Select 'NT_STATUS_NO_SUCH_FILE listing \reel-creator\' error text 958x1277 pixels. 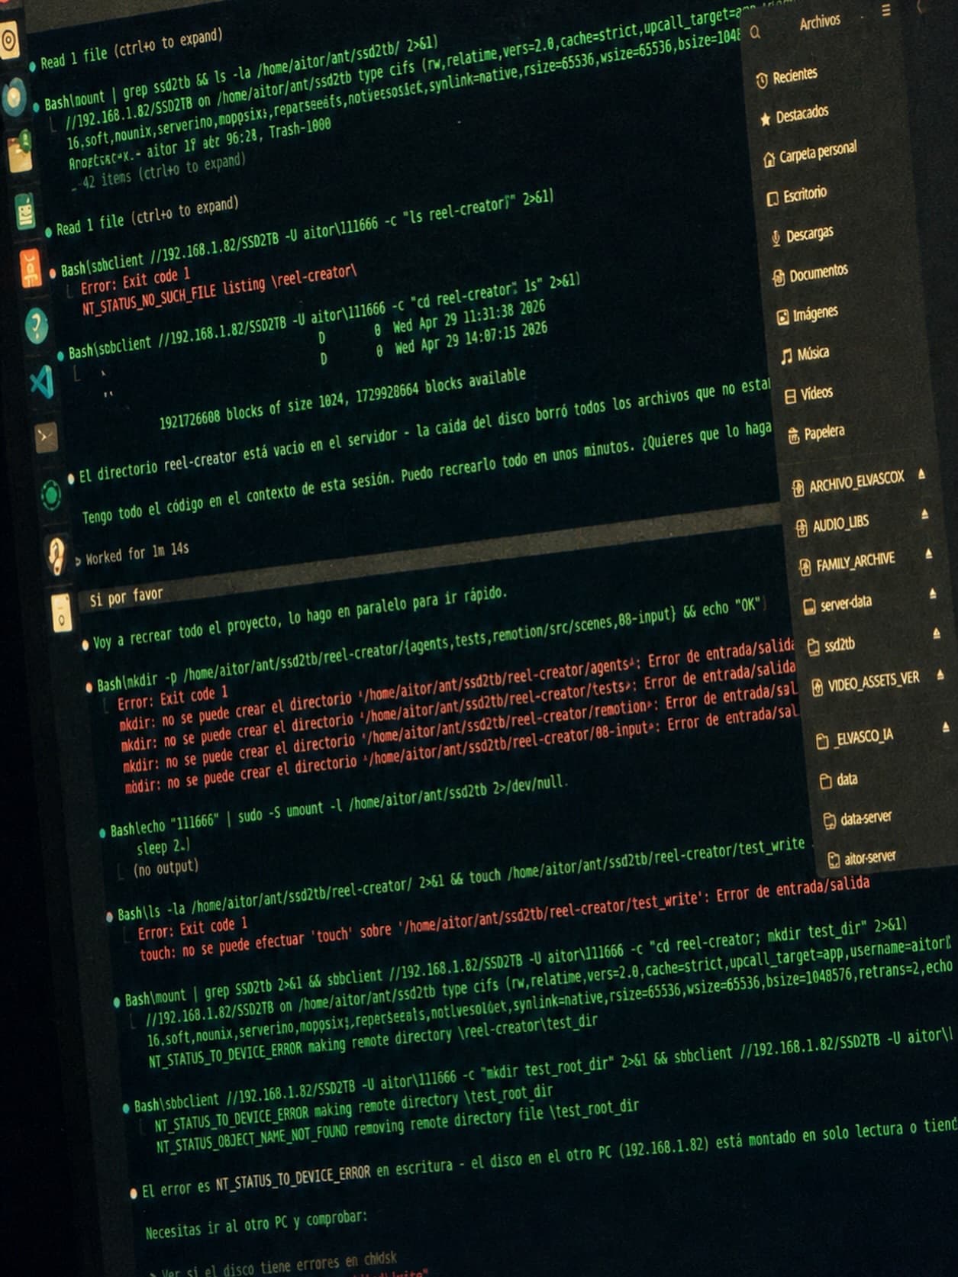[219, 290]
